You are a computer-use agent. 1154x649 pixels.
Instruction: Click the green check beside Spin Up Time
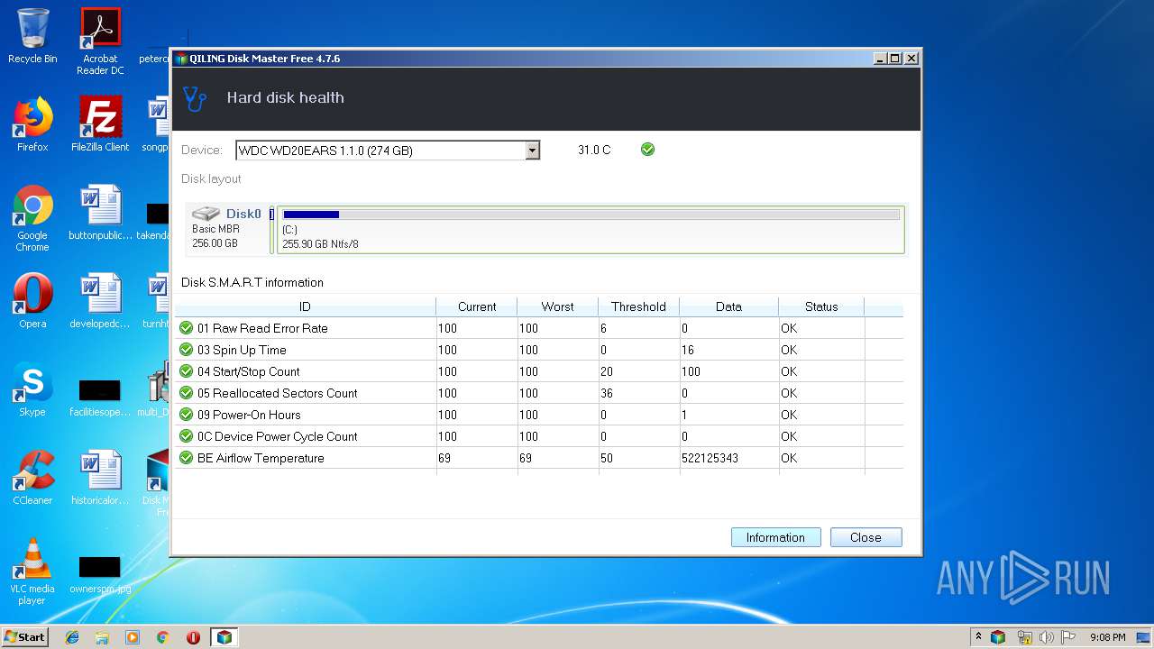(187, 350)
